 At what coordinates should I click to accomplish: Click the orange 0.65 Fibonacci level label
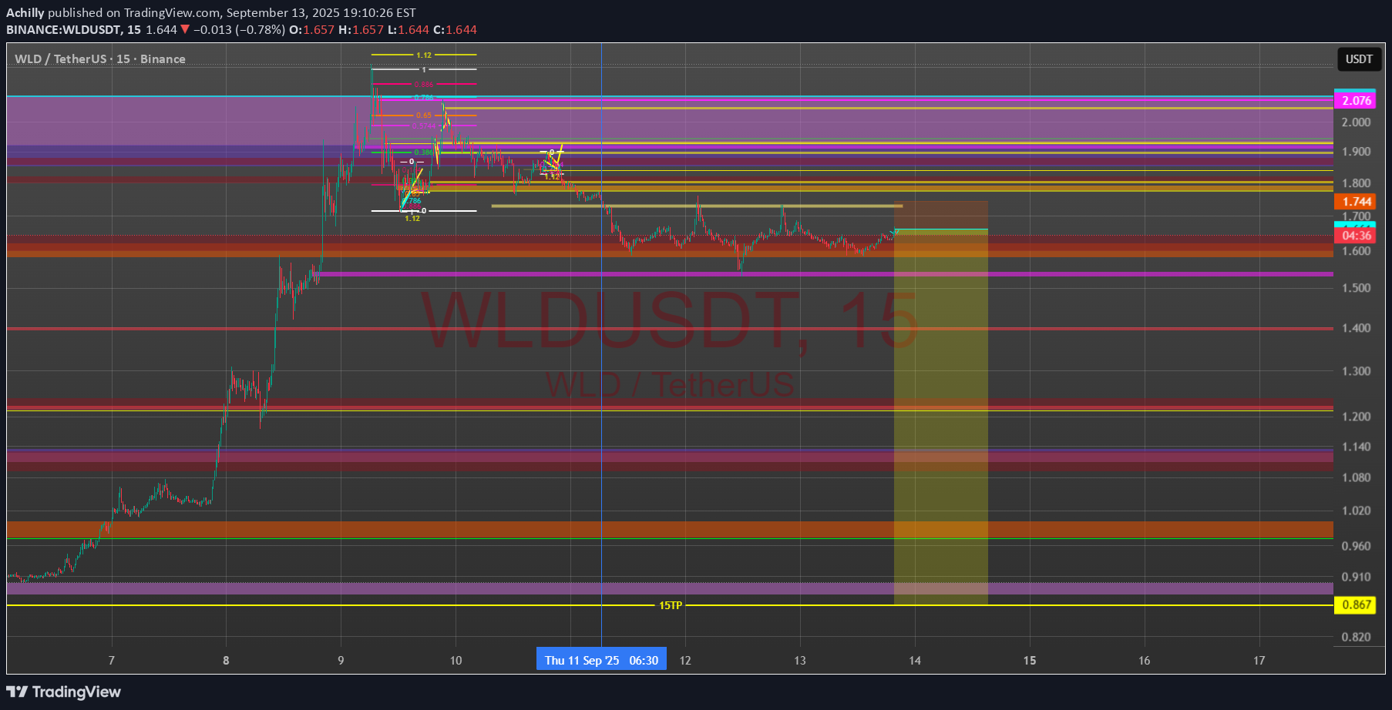tap(424, 116)
